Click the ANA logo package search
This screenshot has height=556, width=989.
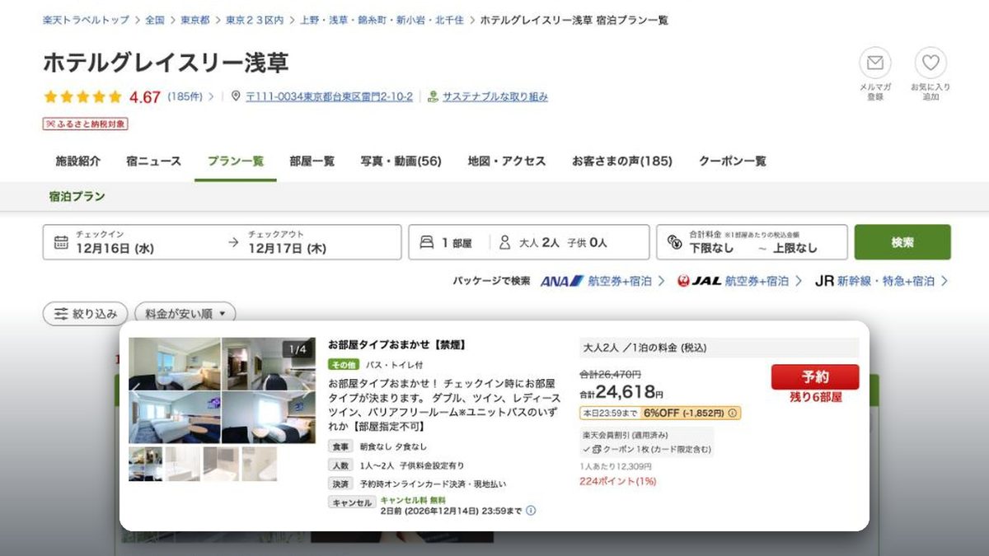click(x=562, y=281)
